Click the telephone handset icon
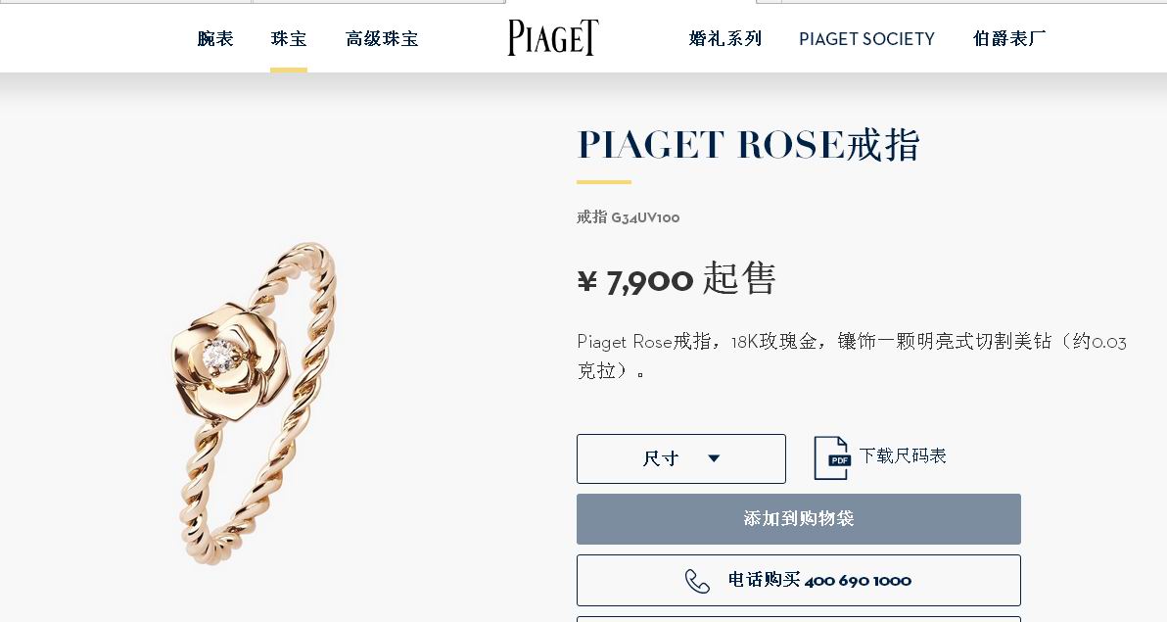Screen dimensions: 1167x622 (697, 581)
